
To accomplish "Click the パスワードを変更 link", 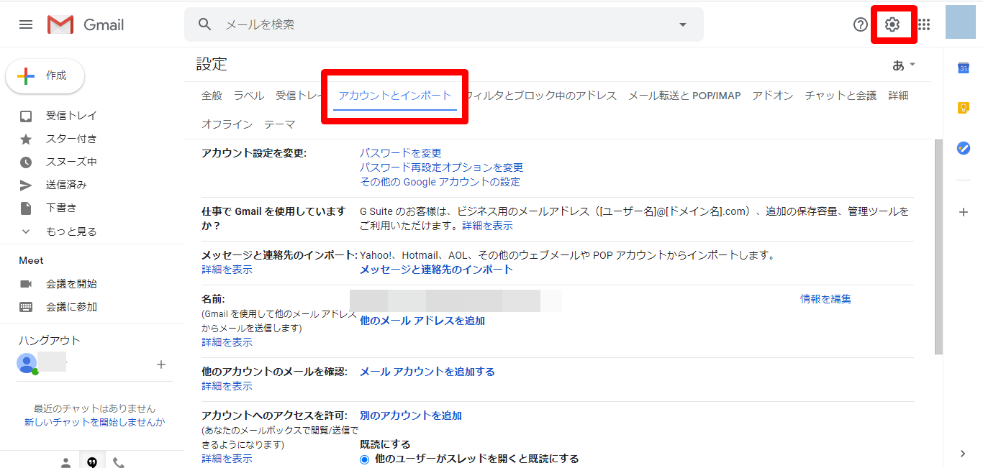I will (x=400, y=153).
